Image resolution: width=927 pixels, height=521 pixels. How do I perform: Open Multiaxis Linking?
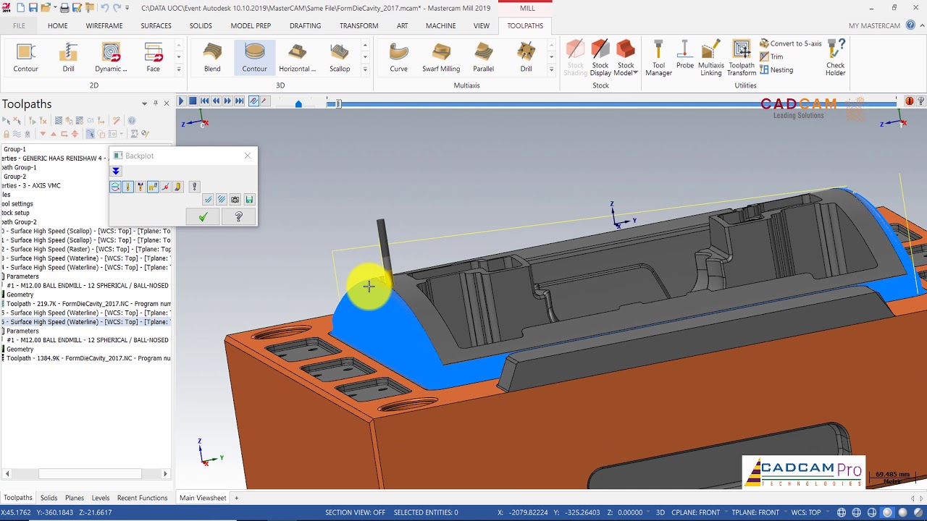(x=710, y=58)
